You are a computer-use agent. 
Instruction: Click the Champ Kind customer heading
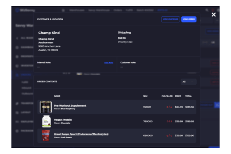click(49, 33)
